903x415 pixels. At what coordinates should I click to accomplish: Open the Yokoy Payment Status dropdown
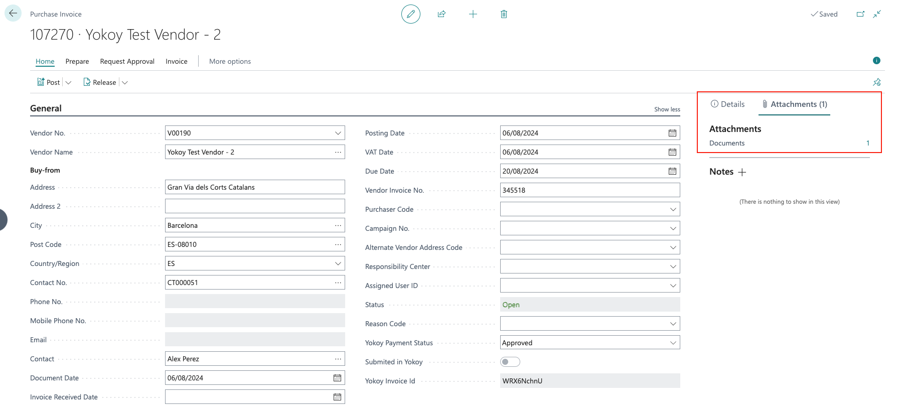point(673,343)
